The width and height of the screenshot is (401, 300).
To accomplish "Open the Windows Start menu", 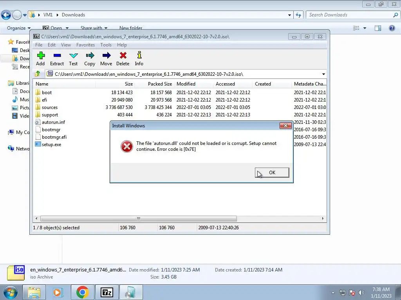I will click(x=10, y=292).
